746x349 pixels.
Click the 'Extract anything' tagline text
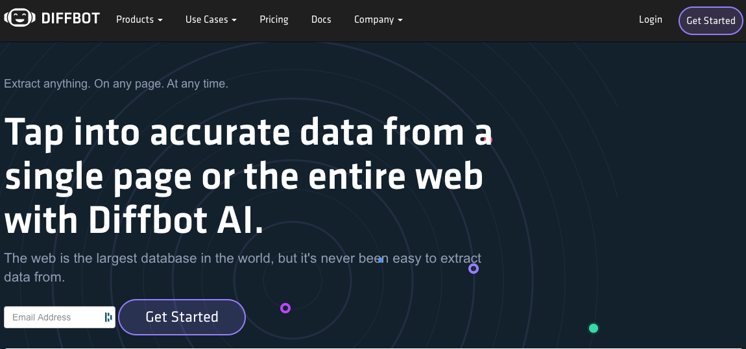click(x=116, y=84)
